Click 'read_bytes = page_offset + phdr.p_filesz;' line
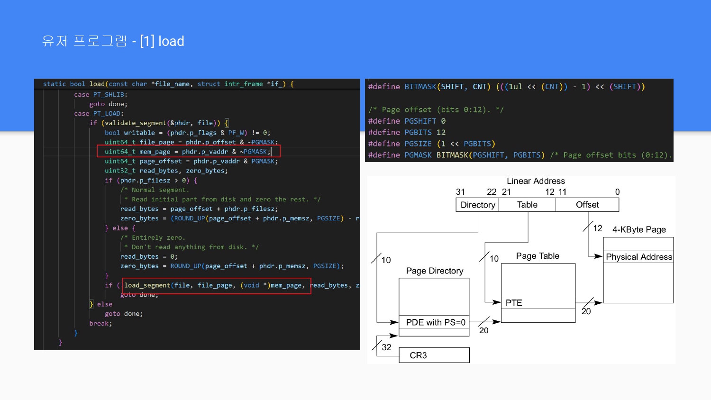Image resolution: width=711 pixels, height=400 pixels. [x=199, y=209]
